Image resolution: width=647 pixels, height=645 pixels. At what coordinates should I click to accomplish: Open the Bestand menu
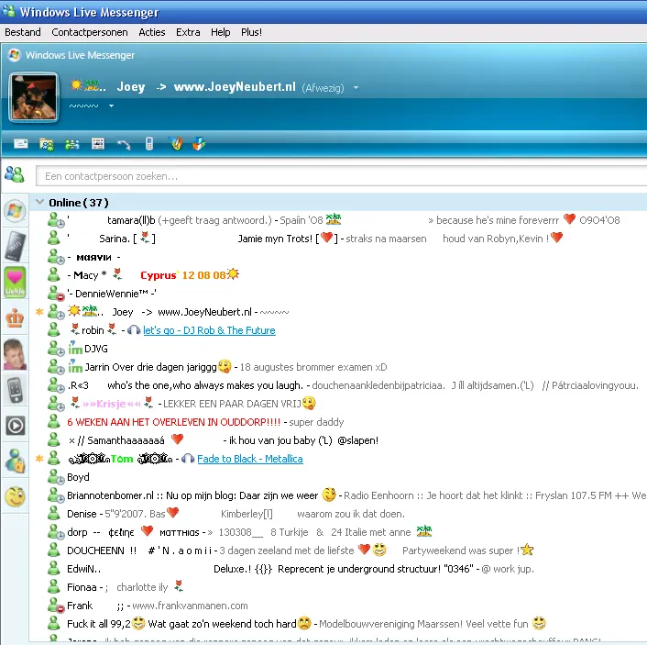pos(23,32)
